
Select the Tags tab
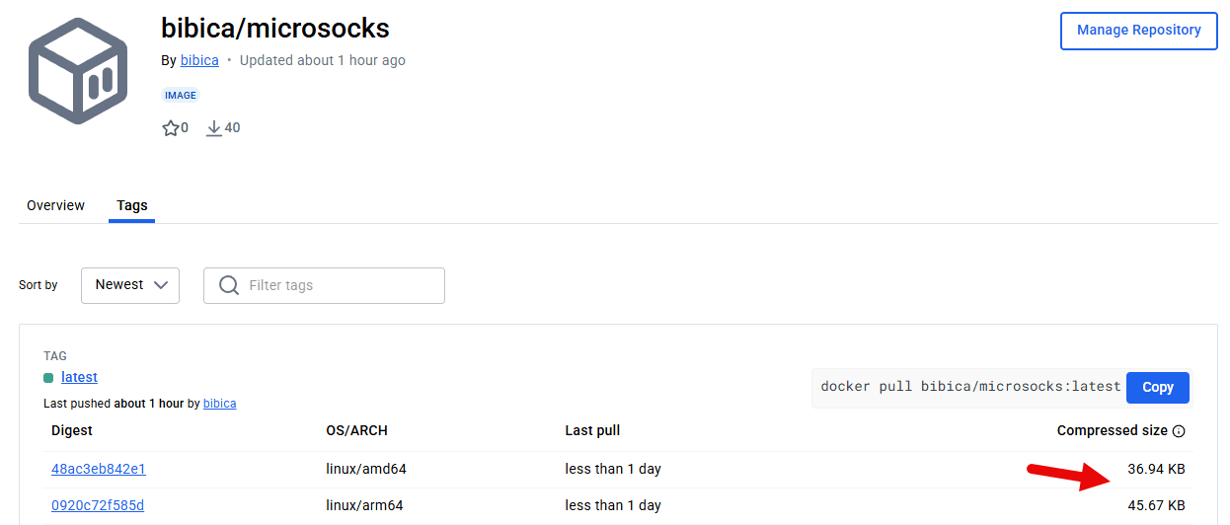click(x=132, y=205)
